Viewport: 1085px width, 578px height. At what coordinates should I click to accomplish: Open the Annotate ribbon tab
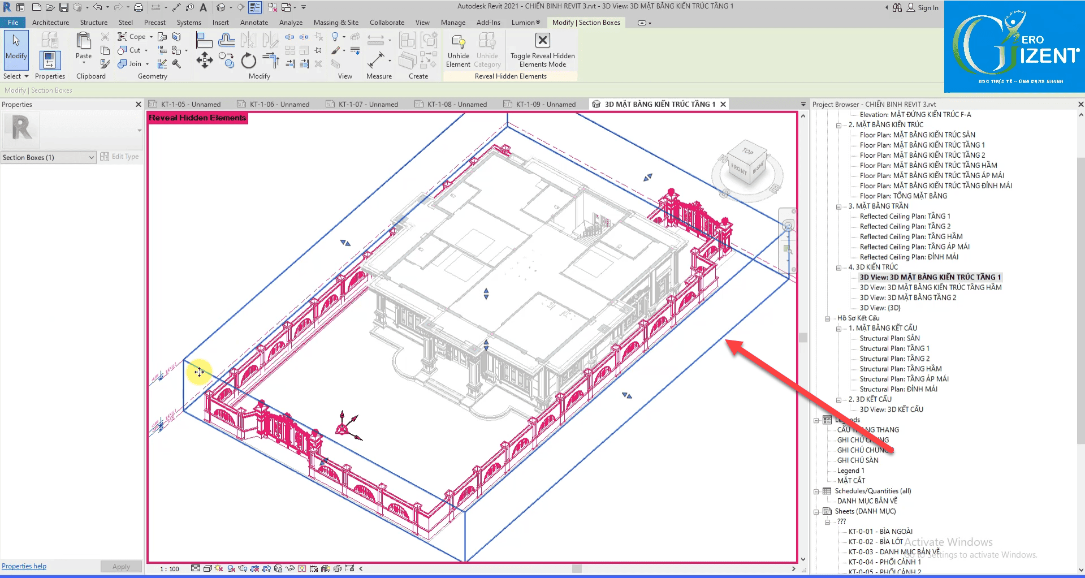(x=254, y=23)
